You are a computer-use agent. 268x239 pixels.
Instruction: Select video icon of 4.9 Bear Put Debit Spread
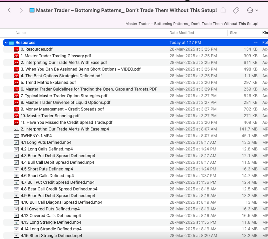[x=16, y=196]
